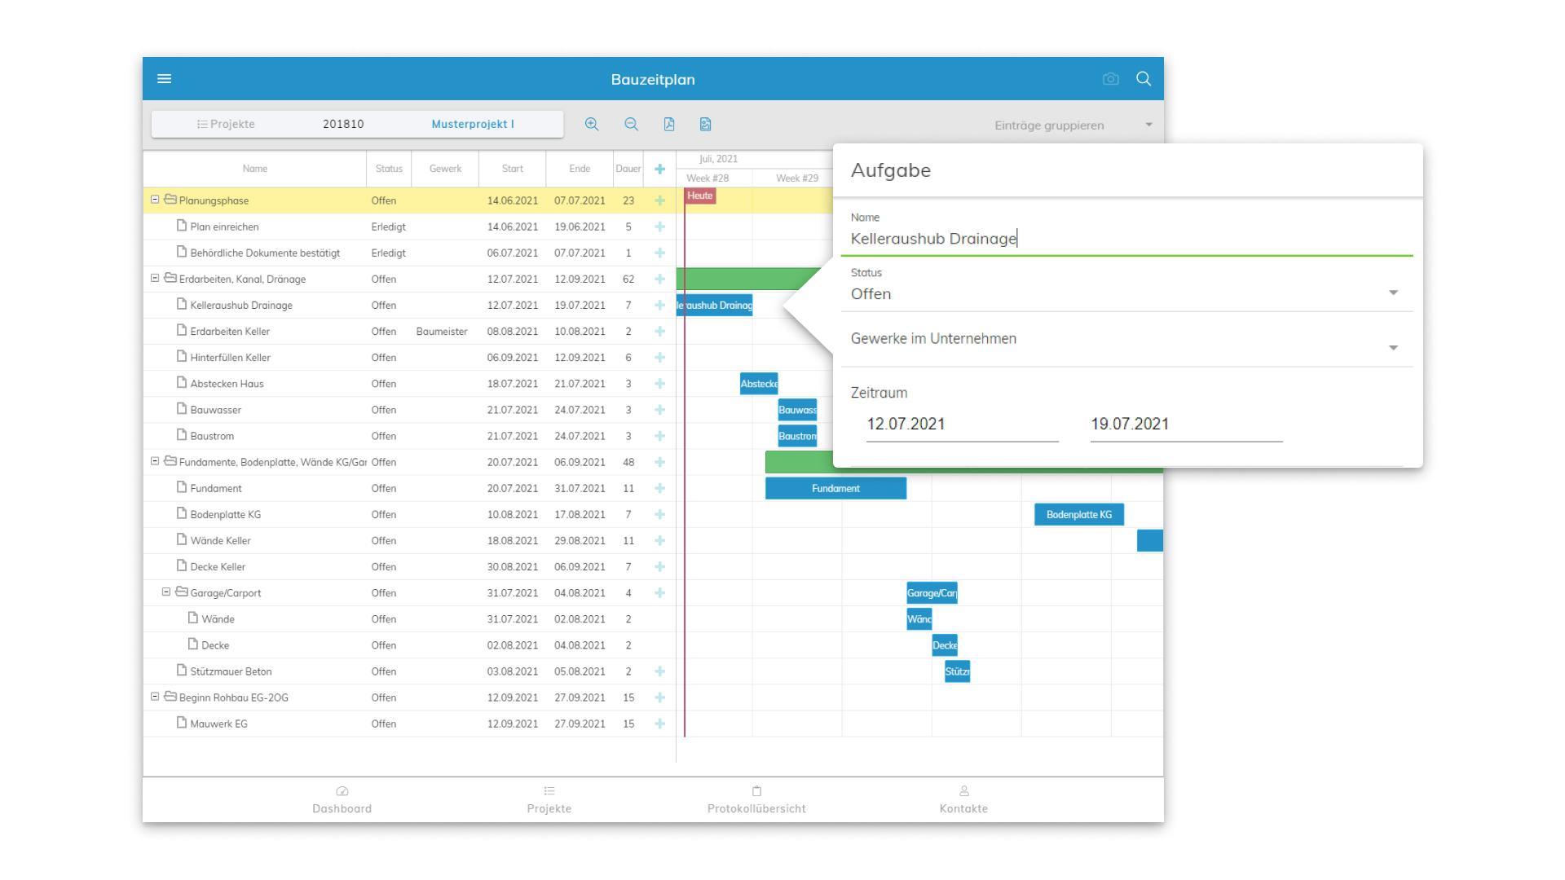Collapse the Garage/Carport group

click(166, 592)
